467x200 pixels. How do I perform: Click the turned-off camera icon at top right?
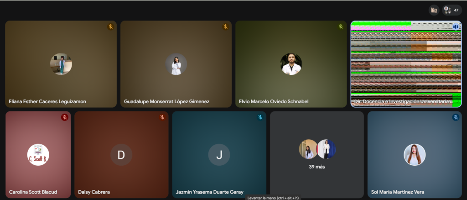tap(434, 10)
